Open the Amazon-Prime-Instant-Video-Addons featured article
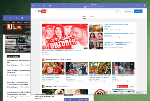 [x=18, y=45]
